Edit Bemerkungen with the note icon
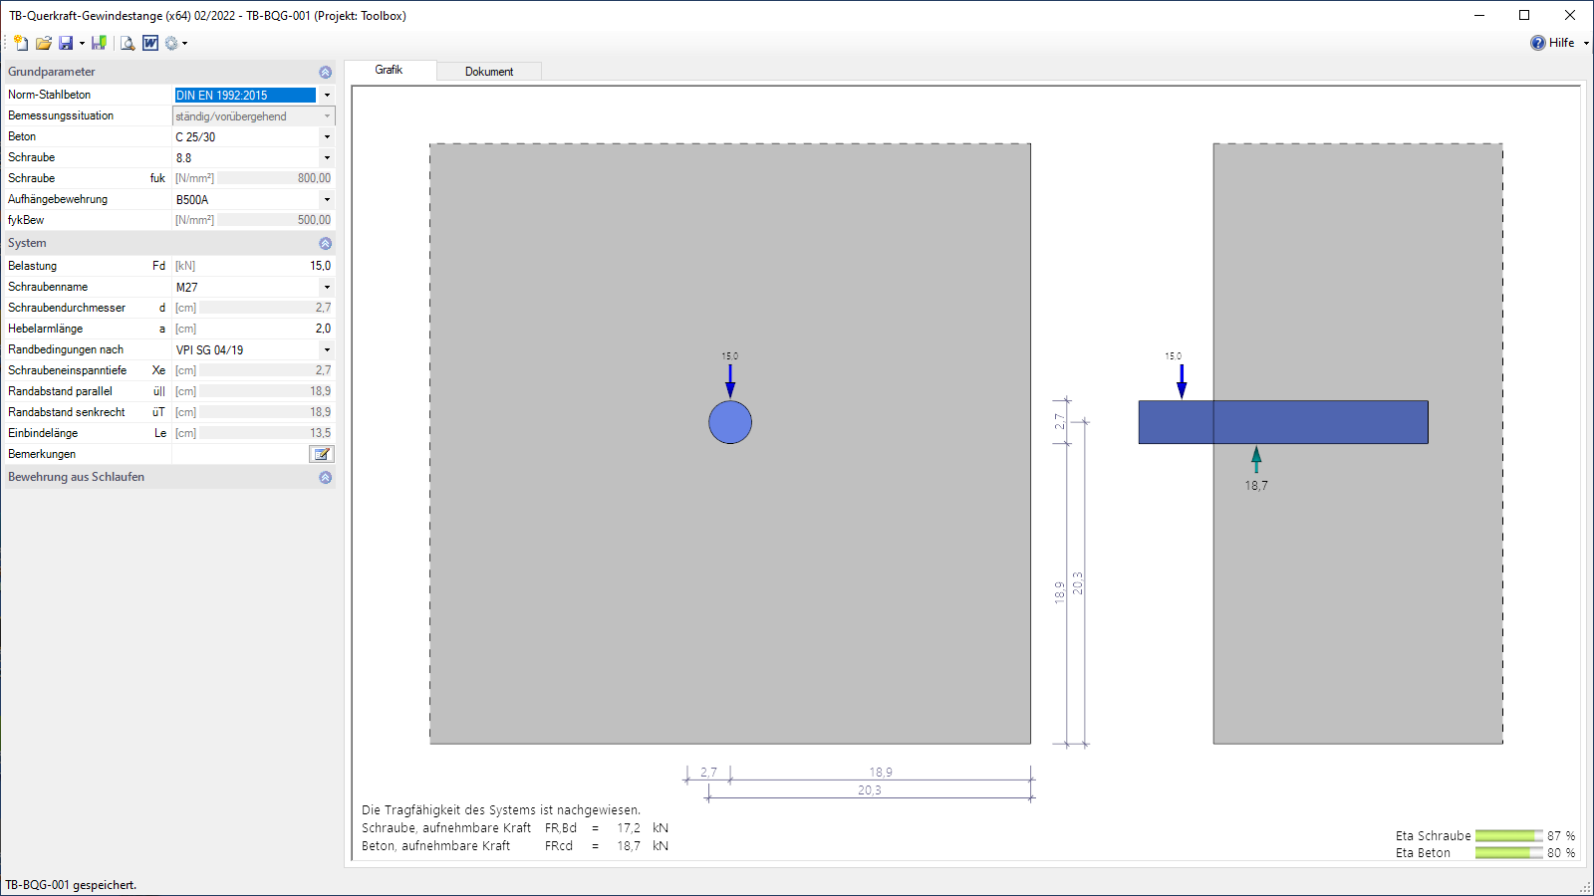This screenshot has height=896, width=1594. [322, 454]
